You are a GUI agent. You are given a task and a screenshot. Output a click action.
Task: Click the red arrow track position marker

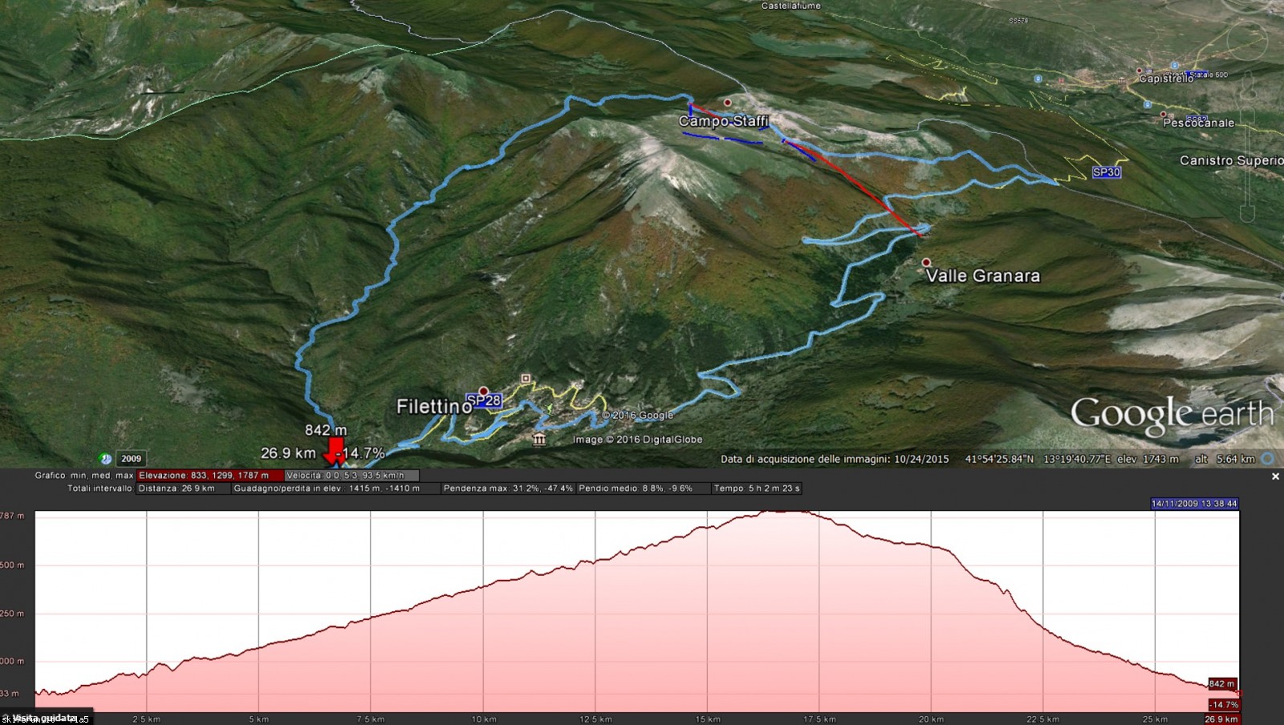click(335, 449)
